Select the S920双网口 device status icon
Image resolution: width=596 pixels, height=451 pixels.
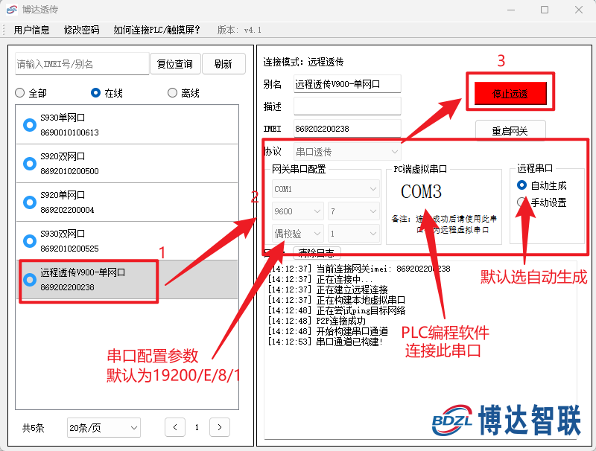click(30, 164)
